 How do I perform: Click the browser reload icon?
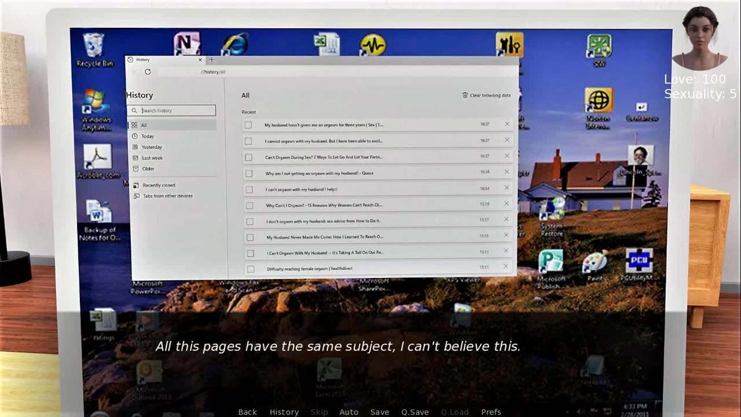(148, 72)
